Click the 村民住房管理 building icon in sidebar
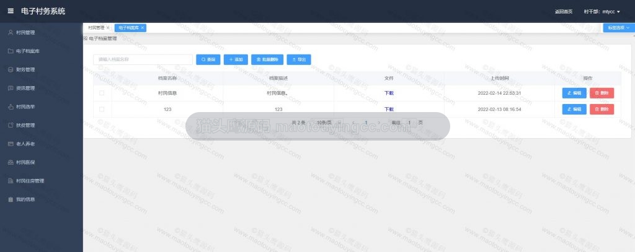Image resolution: width=635 pixels, height=252 pixels. (x=11, y=181)
